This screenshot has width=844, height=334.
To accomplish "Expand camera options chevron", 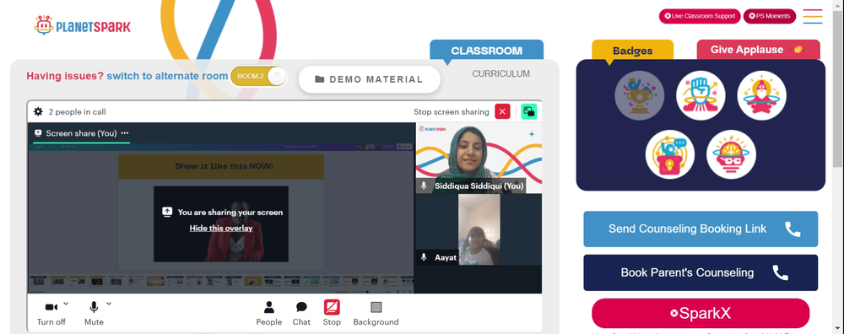I will click(x=66, y=304).
